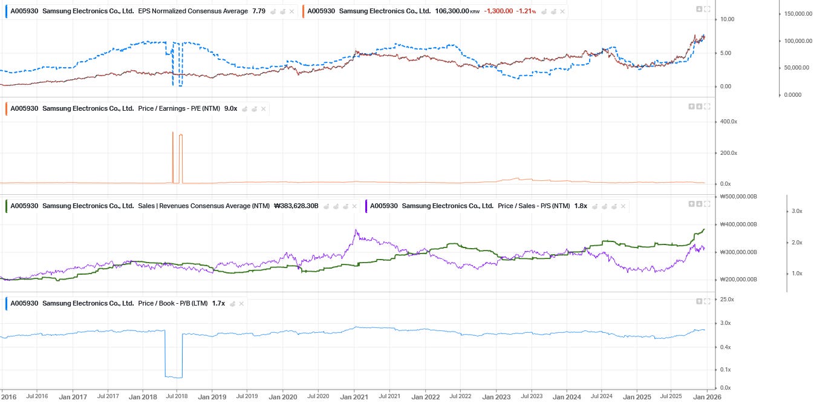Click the ₩300,000.00B sales axis label
Image resolution: width=814 pixels, height=403 pixels.
click(739, 252)
